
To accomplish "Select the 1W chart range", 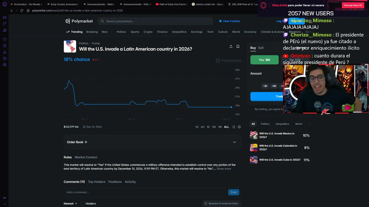I will 214,127.
